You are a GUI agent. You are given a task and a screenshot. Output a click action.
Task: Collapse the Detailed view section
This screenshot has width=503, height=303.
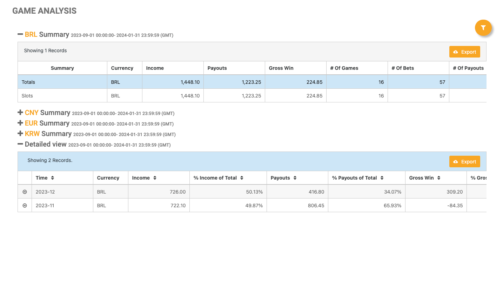[x=20, y=144]
